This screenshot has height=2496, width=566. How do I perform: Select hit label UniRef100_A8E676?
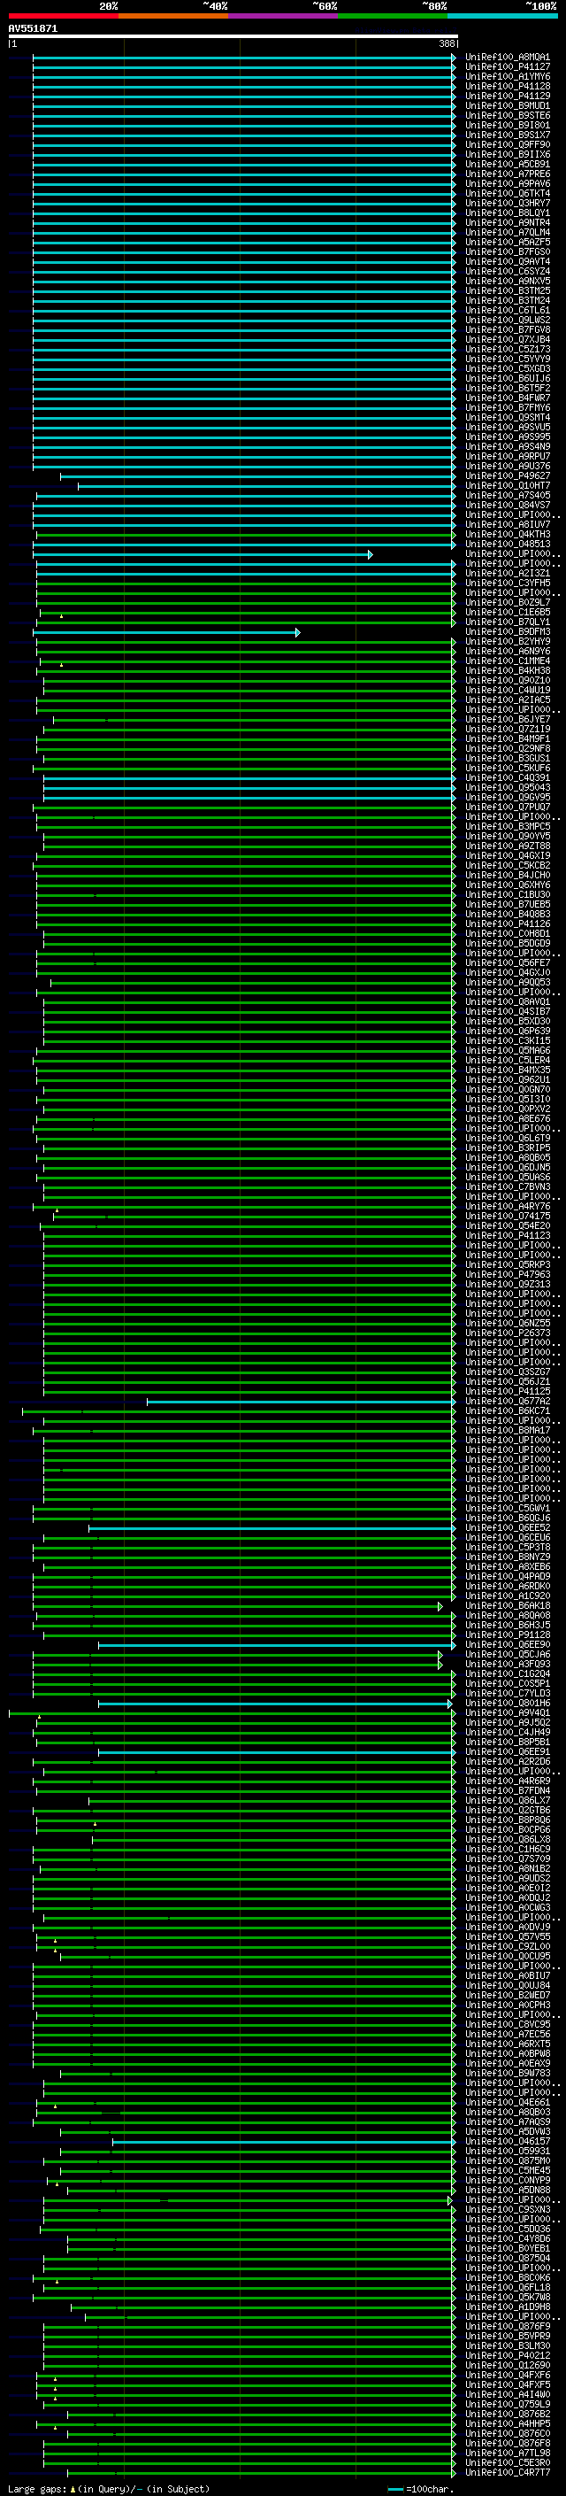508,1118
